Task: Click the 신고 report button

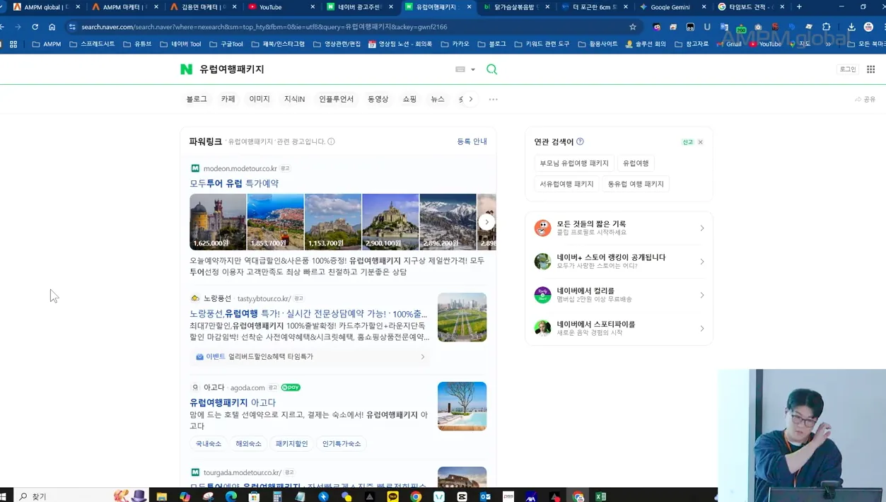Action: point(687,142)
